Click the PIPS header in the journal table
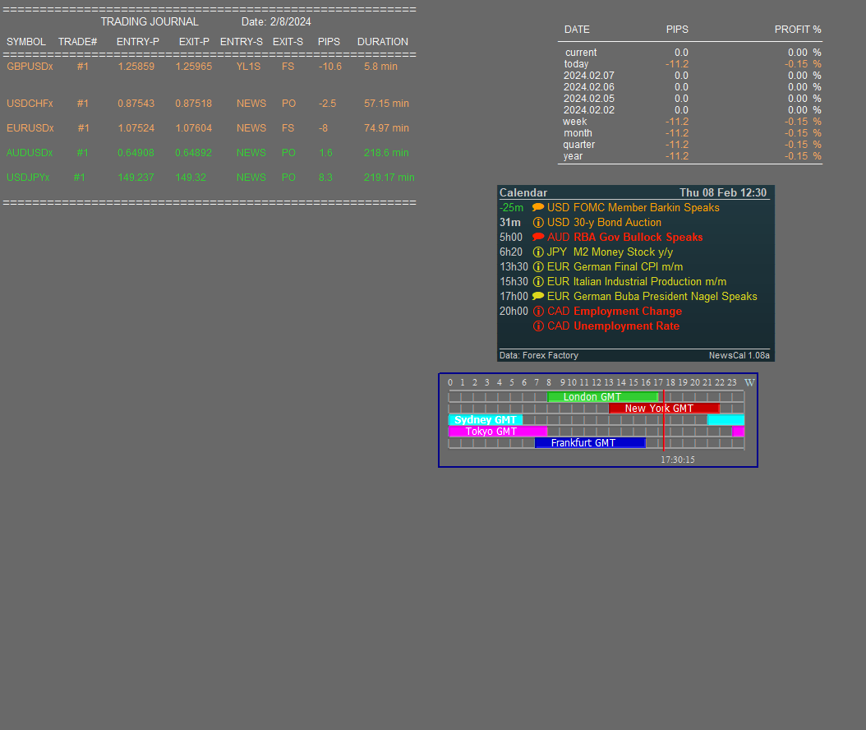This screenshot has height=730, width=866. [329, 42]
